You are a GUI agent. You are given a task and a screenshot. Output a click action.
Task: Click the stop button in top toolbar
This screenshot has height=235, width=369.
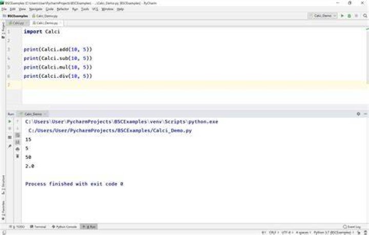[x=356, y=16]
